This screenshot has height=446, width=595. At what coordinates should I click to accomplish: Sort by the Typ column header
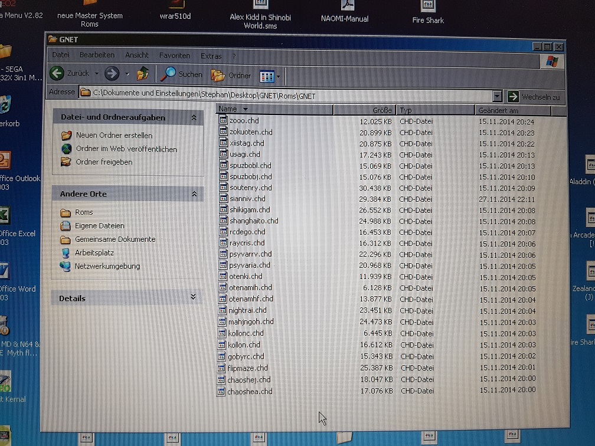coord(435,110)
